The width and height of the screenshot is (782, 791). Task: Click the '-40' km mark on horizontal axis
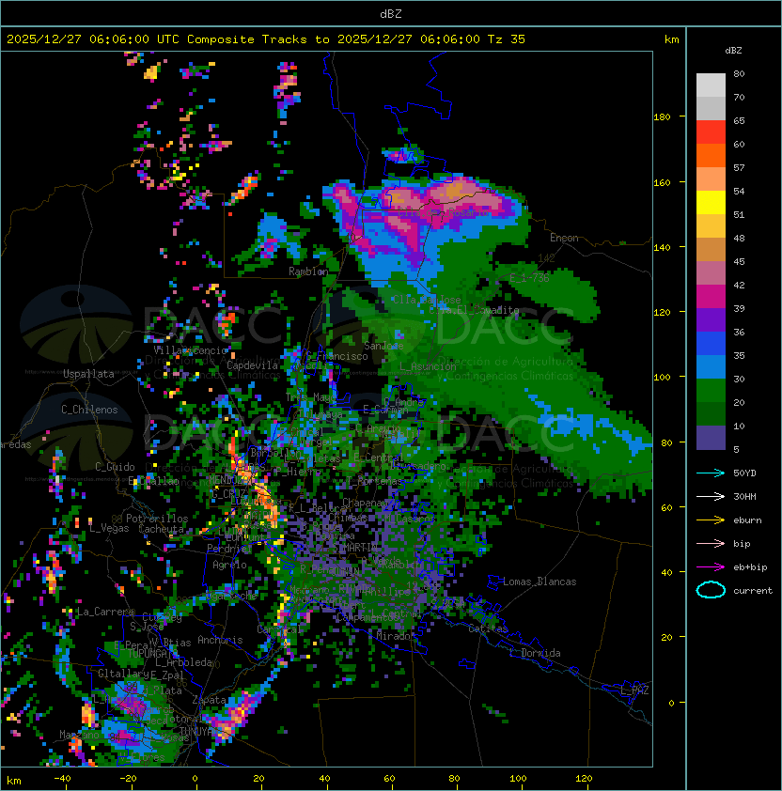click(62, 778)
